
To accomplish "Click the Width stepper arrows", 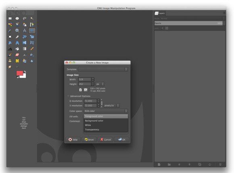I will point(93,79).
